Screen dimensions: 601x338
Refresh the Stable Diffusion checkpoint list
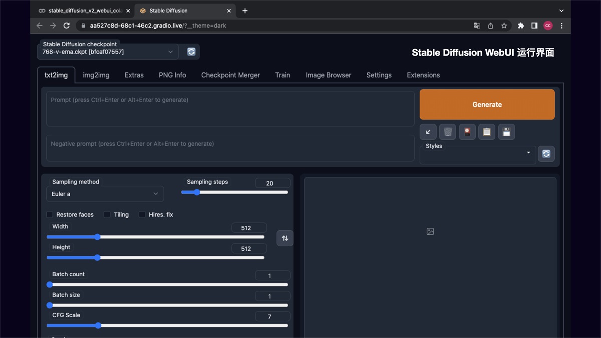pos(190,51)
